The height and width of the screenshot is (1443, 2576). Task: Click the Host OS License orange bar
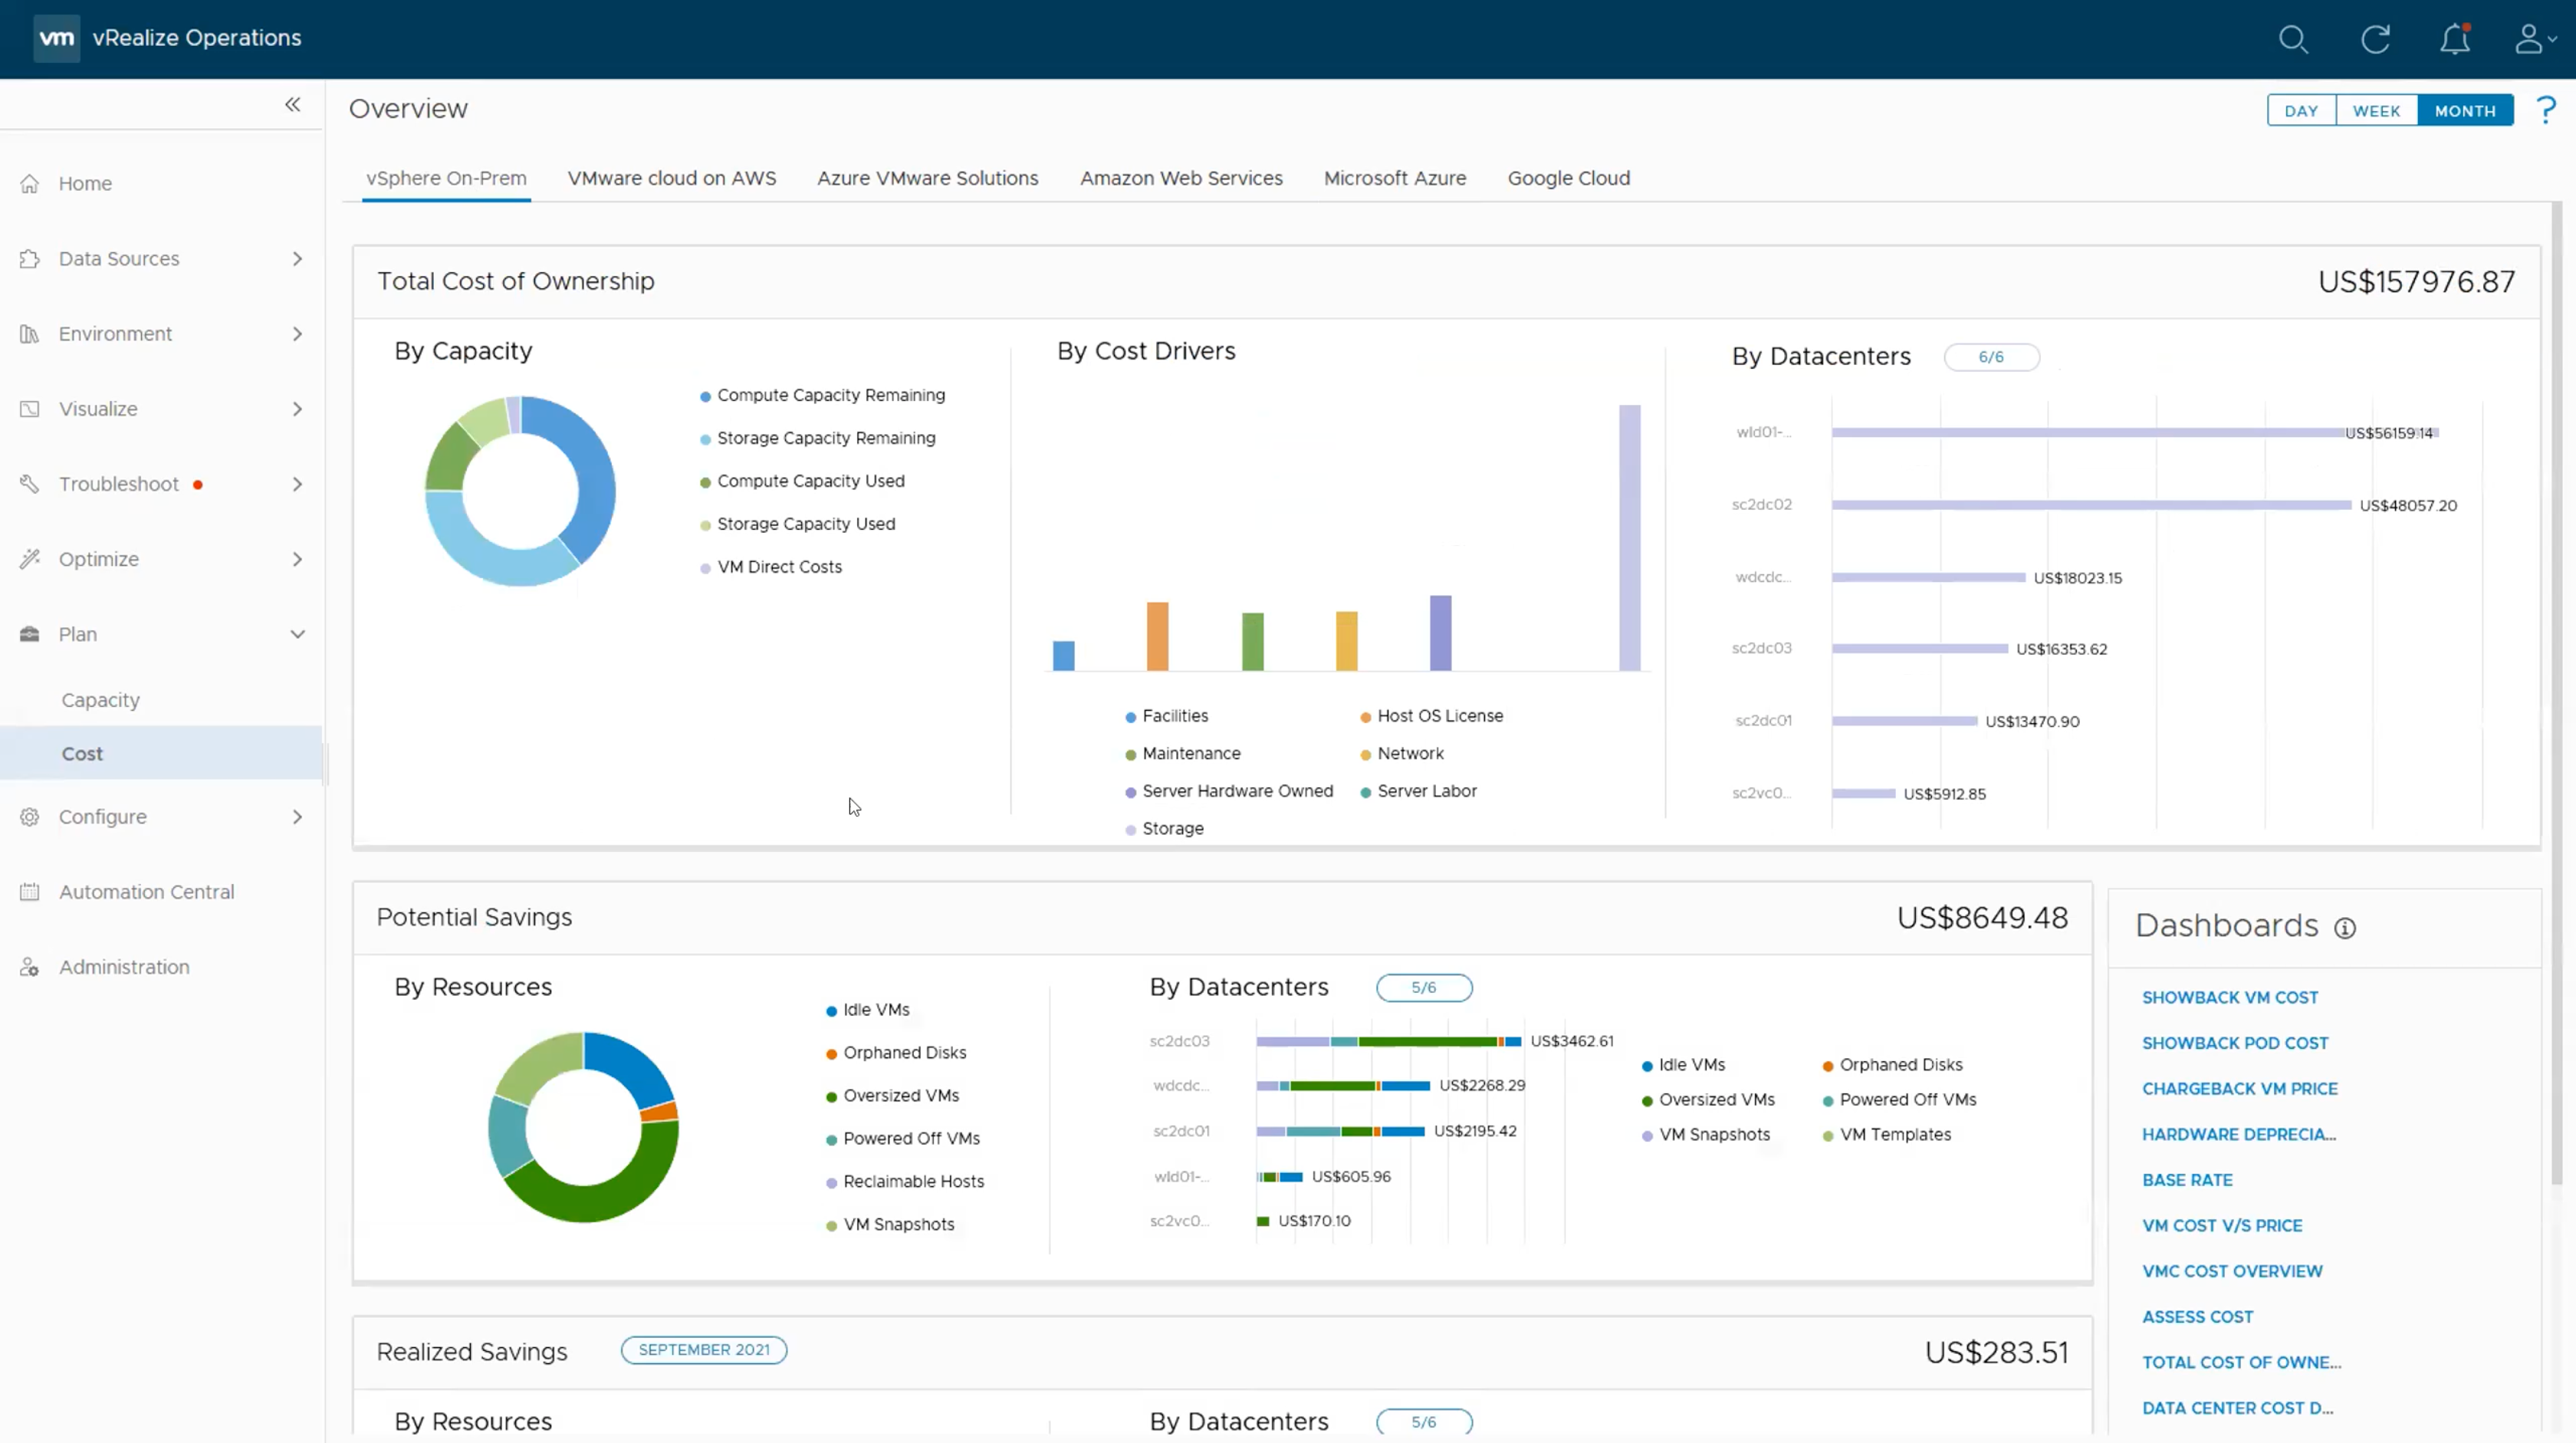click(1157, 636)
